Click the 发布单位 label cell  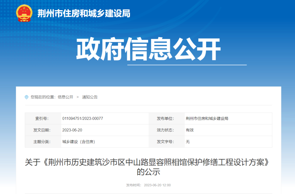click(x=167, y=118)
